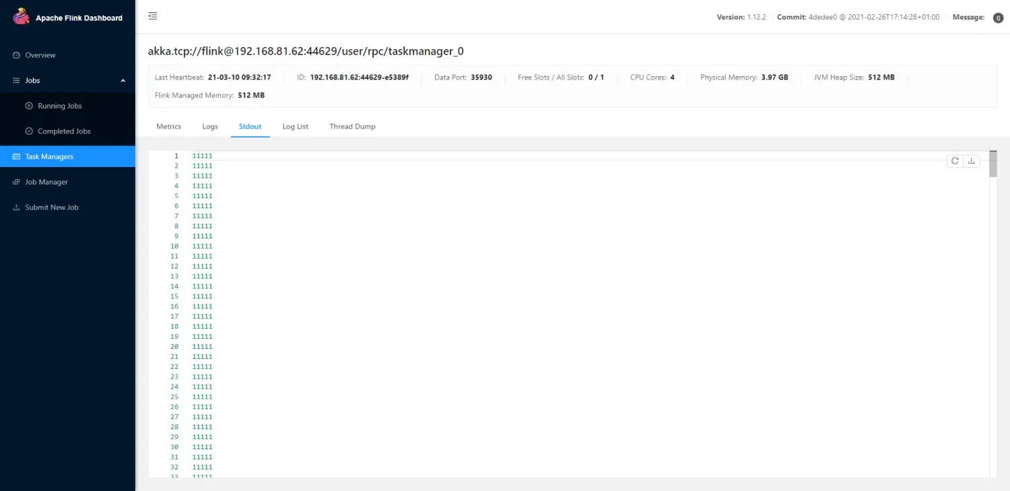
Task: Click the refresh stdout icon
Action: (x=955, y=161)
